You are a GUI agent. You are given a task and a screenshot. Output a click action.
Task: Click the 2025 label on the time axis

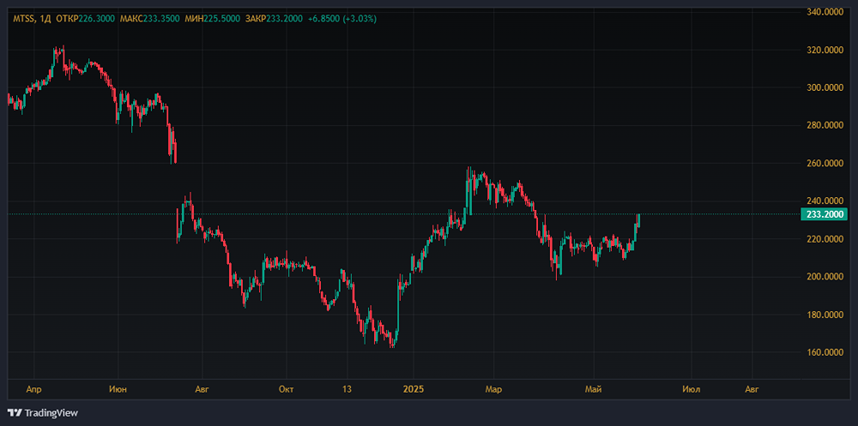pos(414,389)
